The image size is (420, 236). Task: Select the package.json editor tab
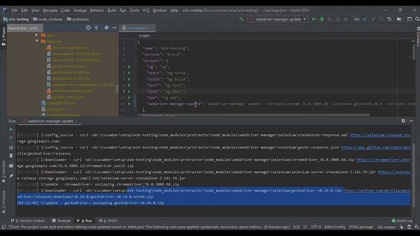pos(138,28)
